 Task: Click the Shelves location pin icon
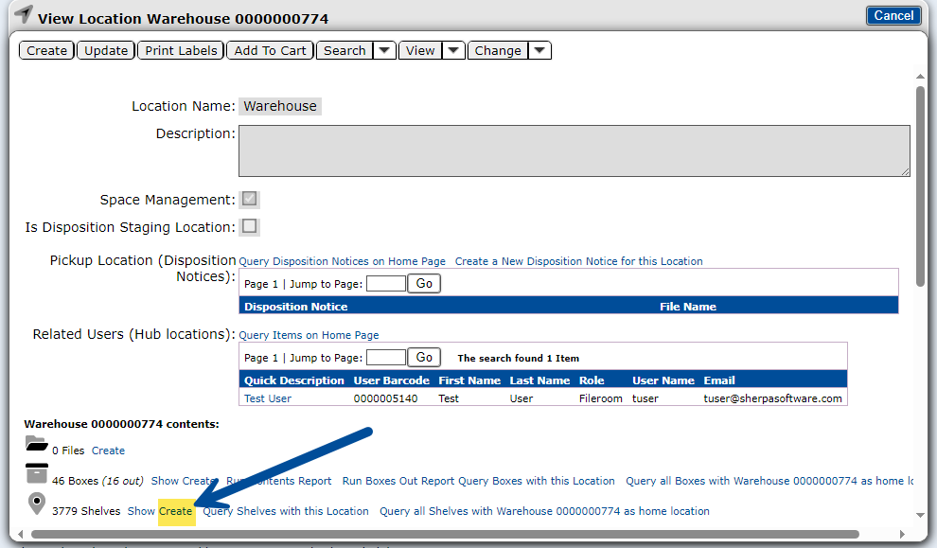(x=37, y=504)
